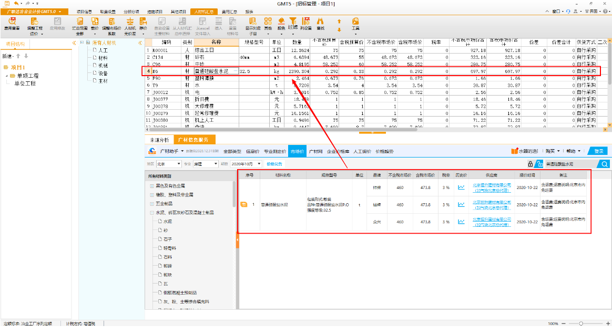This screenshot has width=612, height=335.
Task: Open price history chart for 钻牌 row
Action: click(461, 204)
